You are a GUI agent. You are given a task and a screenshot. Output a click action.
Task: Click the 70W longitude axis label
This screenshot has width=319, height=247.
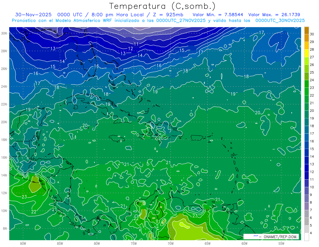pos(171,244)
